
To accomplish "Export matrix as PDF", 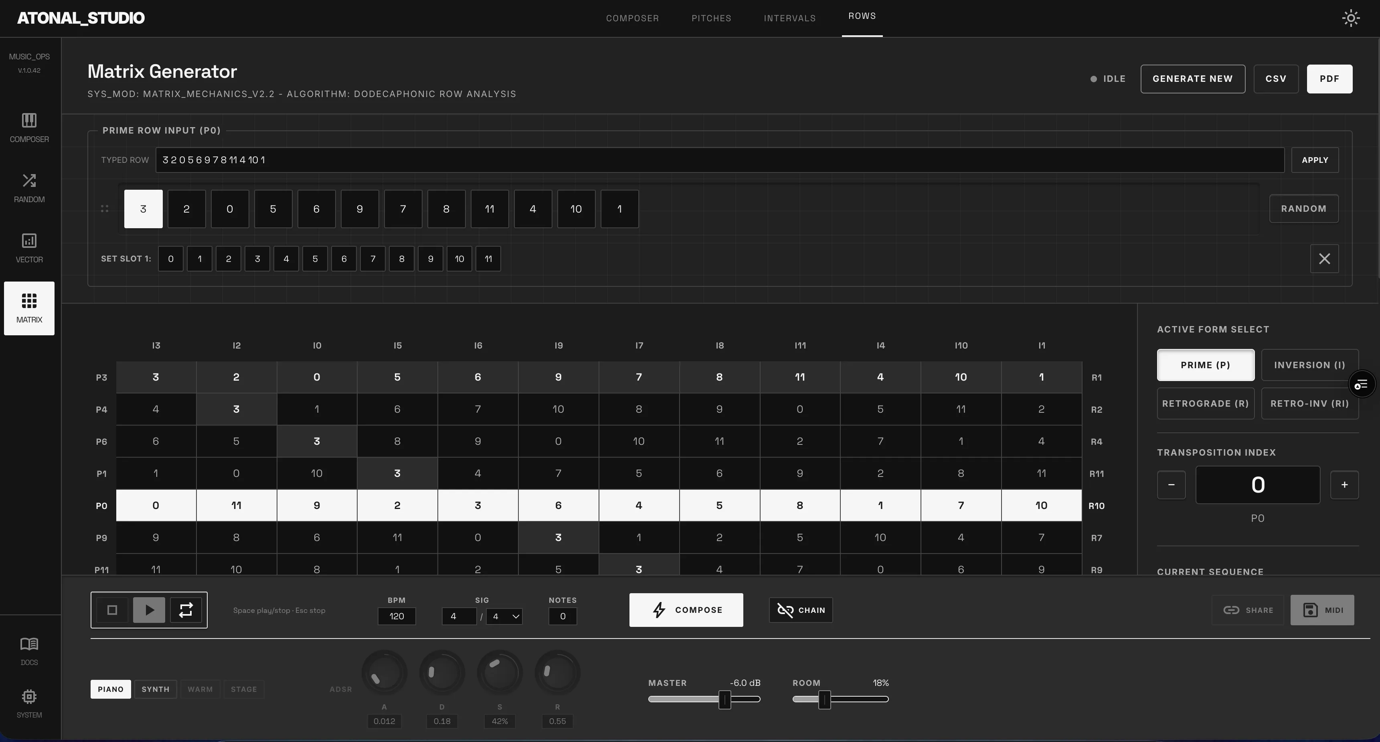I will [x=1329, y=79].
